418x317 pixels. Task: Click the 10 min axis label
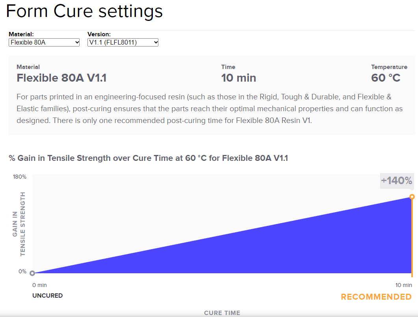click(403, 285)
